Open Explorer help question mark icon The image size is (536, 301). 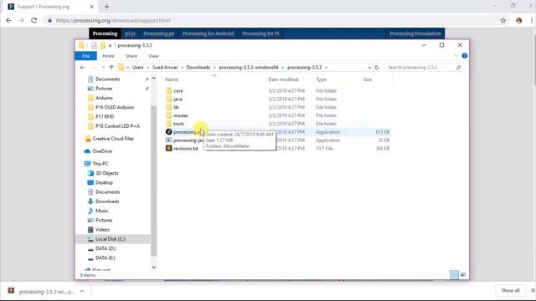coord(464,56)
